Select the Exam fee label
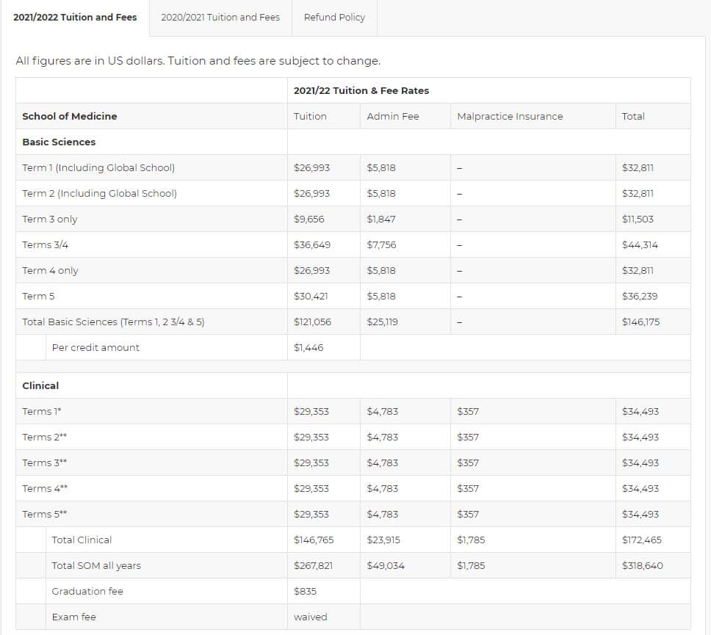 (74, 617)
